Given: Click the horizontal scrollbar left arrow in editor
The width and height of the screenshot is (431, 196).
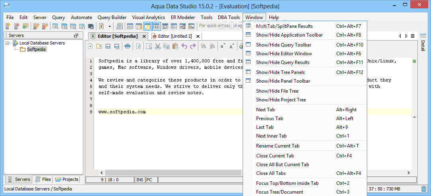Looking at the screenshot, I should pos(102,173).
